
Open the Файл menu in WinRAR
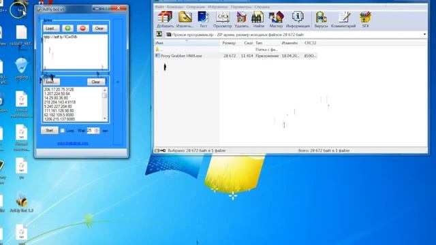[159, 7]
